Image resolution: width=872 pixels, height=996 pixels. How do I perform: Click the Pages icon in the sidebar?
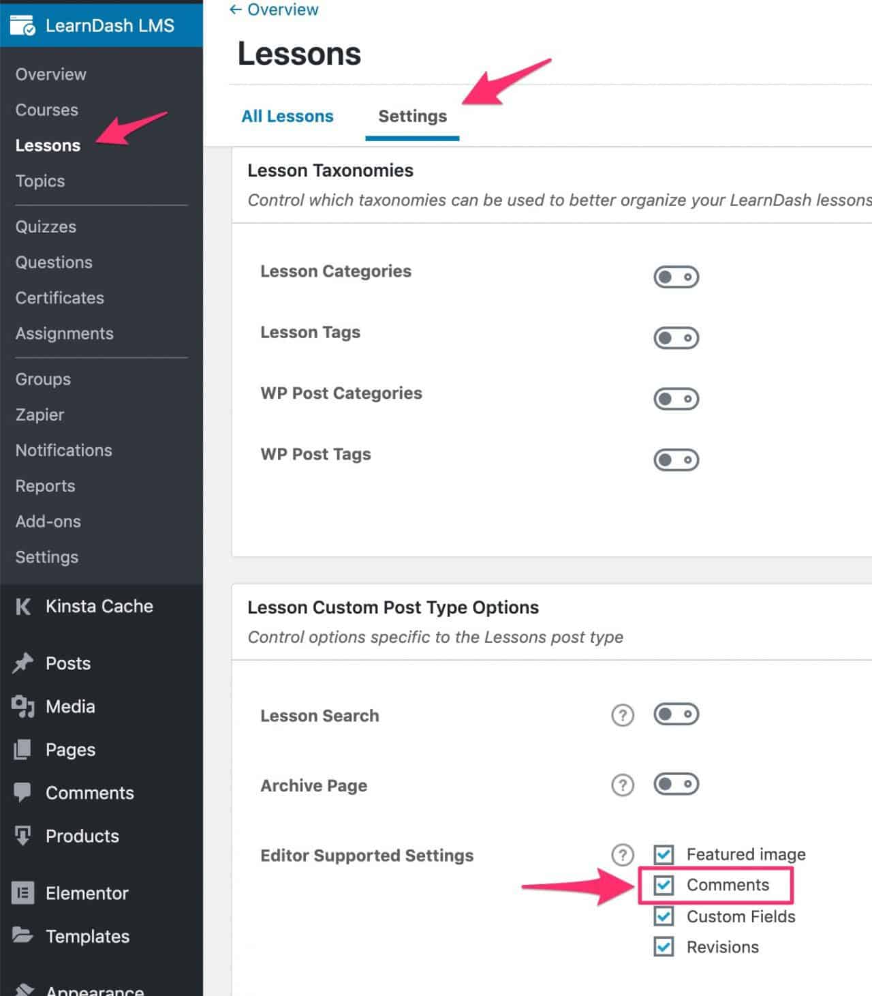(22, 749)
